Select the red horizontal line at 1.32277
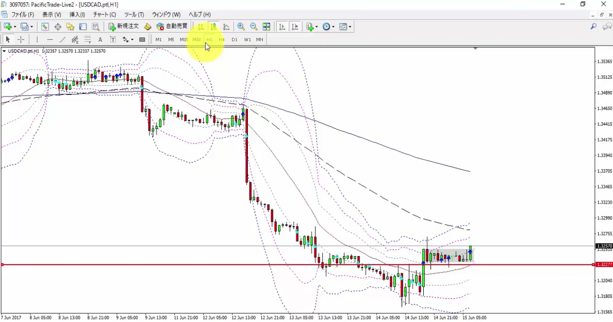This screenshot has height=322, width=613. point(298,265)
